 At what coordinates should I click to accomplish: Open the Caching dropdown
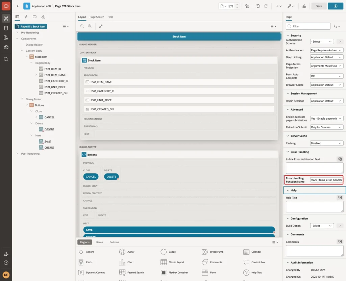tap(326, 143)
